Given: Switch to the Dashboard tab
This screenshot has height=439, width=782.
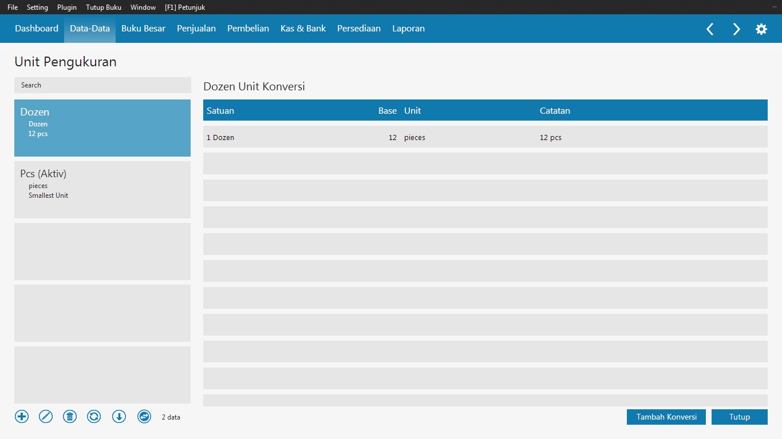Looking at the screenshot, I should pyautogui.click(x=37, y=29).
